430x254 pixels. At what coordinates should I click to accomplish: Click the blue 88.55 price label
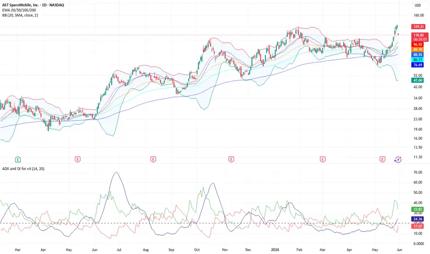[x=418, y=54]
